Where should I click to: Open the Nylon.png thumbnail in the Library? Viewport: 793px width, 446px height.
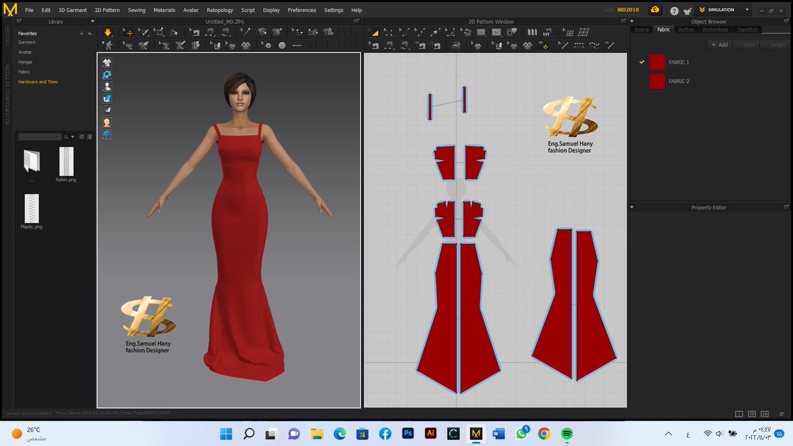(66, 161)
